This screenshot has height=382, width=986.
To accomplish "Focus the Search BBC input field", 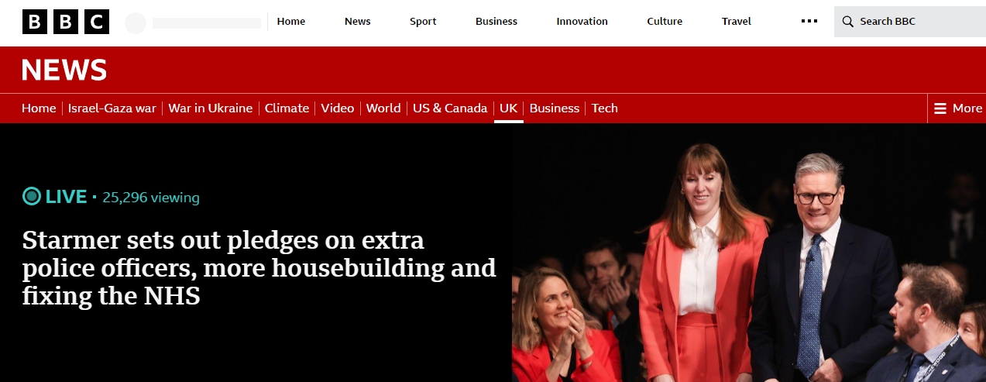I will (x=910, y=22).
